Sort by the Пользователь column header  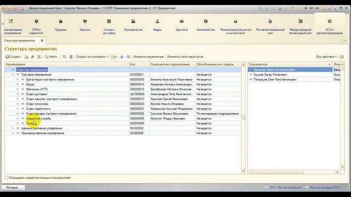click(290, 65)
